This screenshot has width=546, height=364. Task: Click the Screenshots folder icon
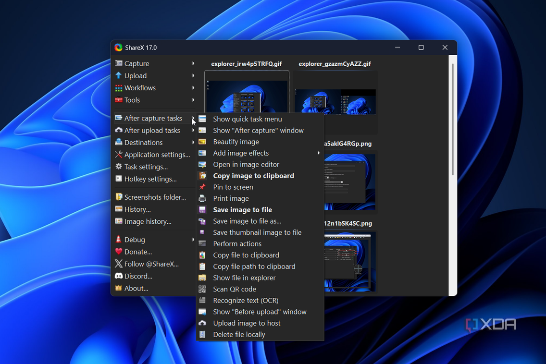click(x=119, y=197)
